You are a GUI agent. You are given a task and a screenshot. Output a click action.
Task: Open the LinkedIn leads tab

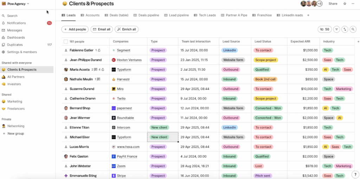pyautogui.click(x=290, y=15)
